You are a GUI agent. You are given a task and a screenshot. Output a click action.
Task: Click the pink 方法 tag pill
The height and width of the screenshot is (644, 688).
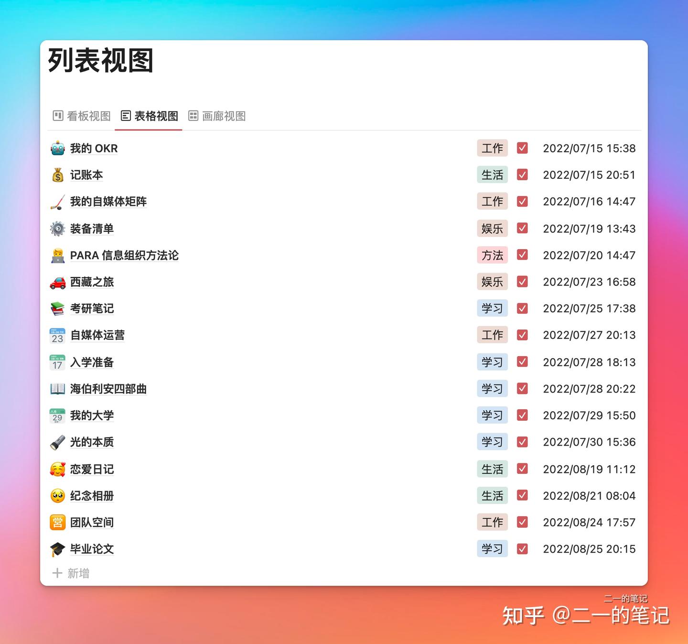pos(492,255)
